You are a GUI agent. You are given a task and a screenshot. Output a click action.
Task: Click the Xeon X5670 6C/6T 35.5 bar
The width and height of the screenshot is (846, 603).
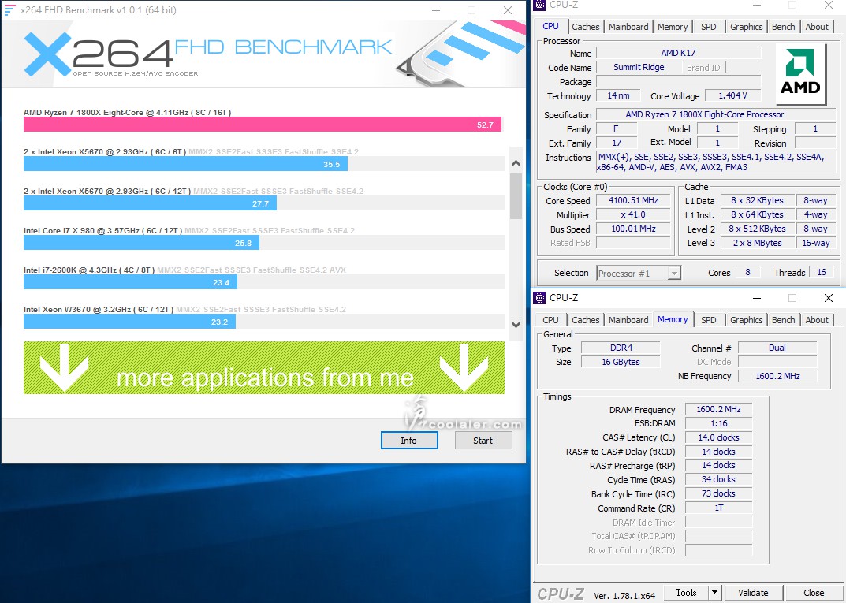pos(185,164)
